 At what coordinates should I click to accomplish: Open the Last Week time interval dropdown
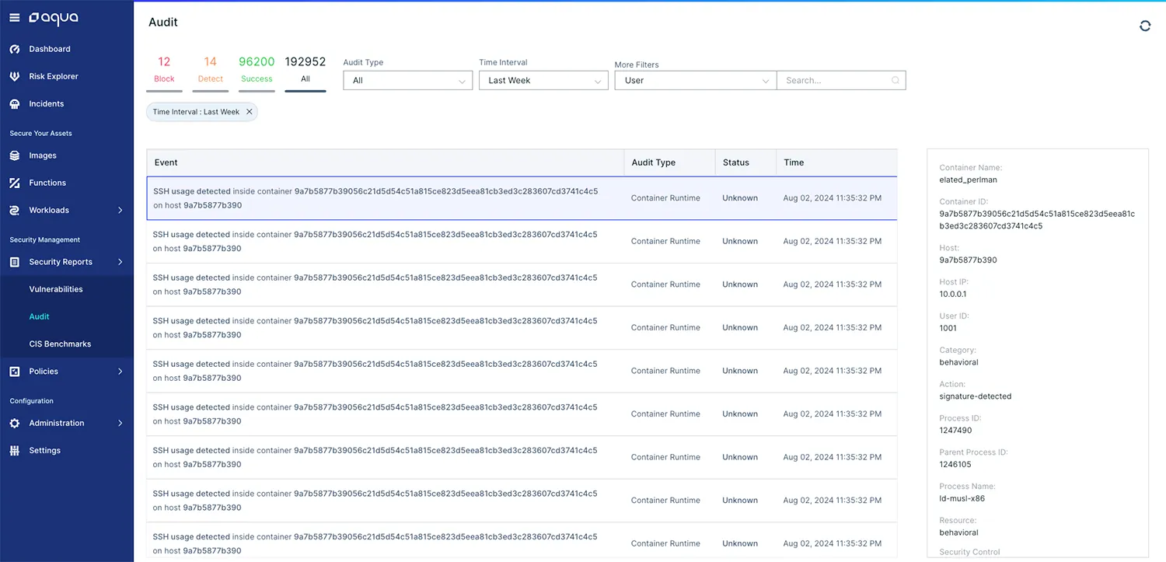543,80
